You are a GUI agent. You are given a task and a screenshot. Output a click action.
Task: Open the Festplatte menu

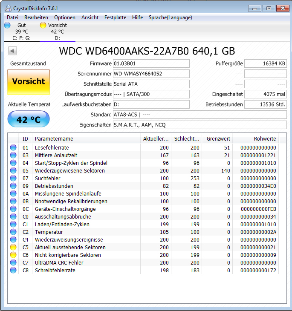coord(115,17)
